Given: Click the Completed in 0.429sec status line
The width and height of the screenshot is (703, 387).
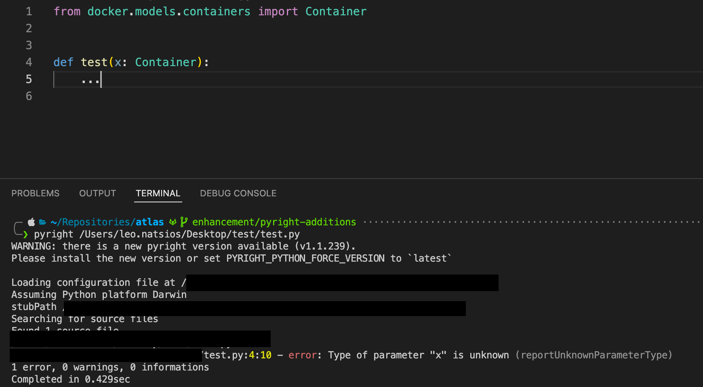Looking at the screenshot, I should [70, 379].
